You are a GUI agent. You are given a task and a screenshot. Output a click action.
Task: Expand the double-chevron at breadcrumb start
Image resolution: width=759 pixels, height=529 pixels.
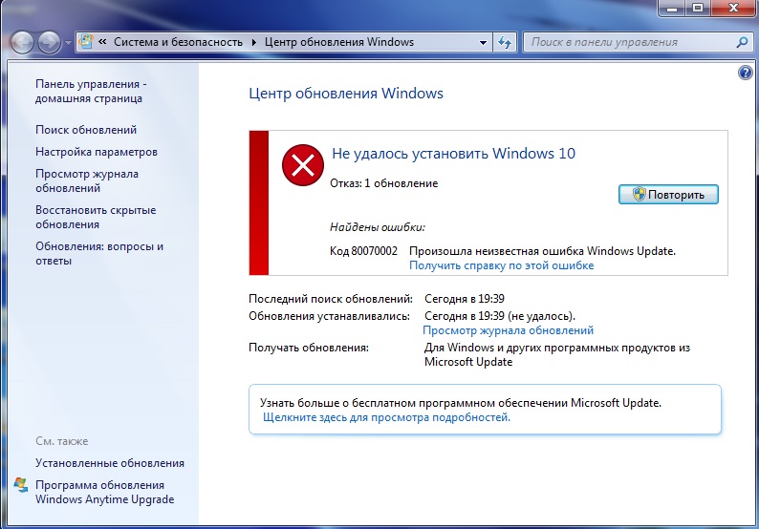[101, 42]
